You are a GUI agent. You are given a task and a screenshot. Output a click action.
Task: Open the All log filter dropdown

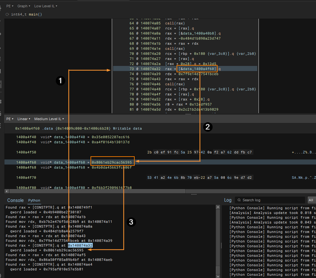311,200
